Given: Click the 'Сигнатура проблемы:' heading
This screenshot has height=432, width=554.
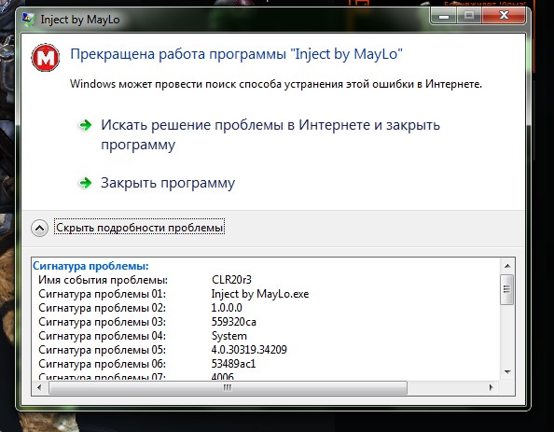Looking at the screenshot, I should pyautogui.click(x=90, y=266).
